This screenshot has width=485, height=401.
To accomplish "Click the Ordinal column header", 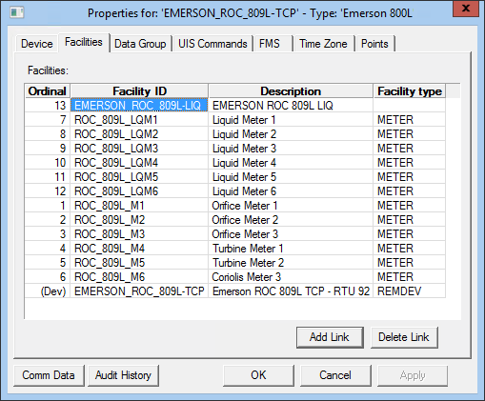I will (48, 91).
